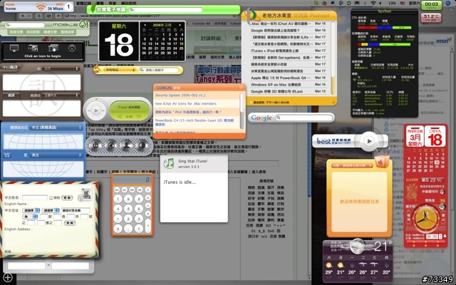Click the circular target icon in capture widget
Screen dimensions: 456x285
(72, 48)
